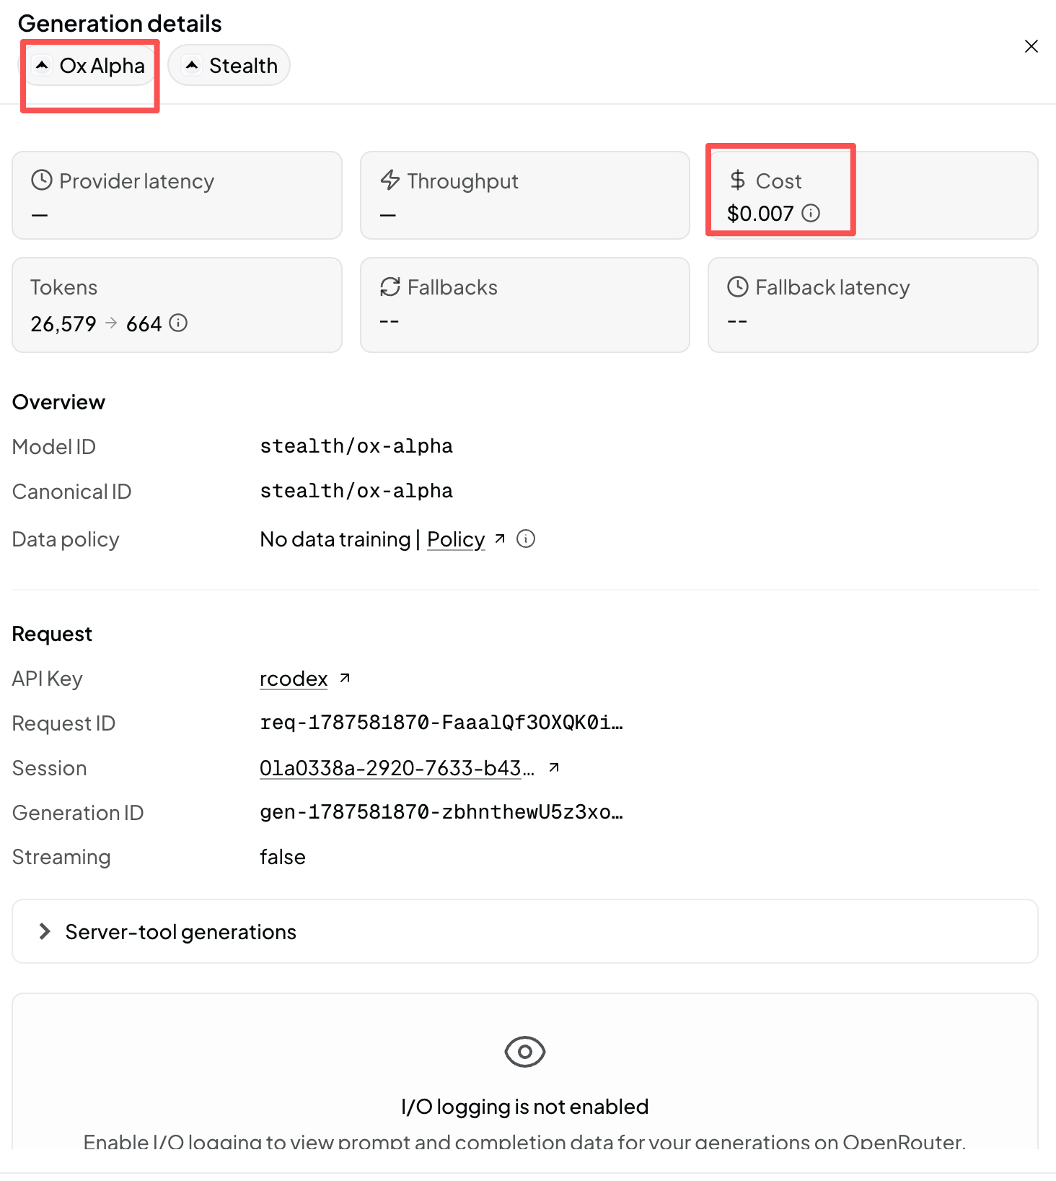
Task: Click the Provider latency clock icon
Action: pos(42,180)
